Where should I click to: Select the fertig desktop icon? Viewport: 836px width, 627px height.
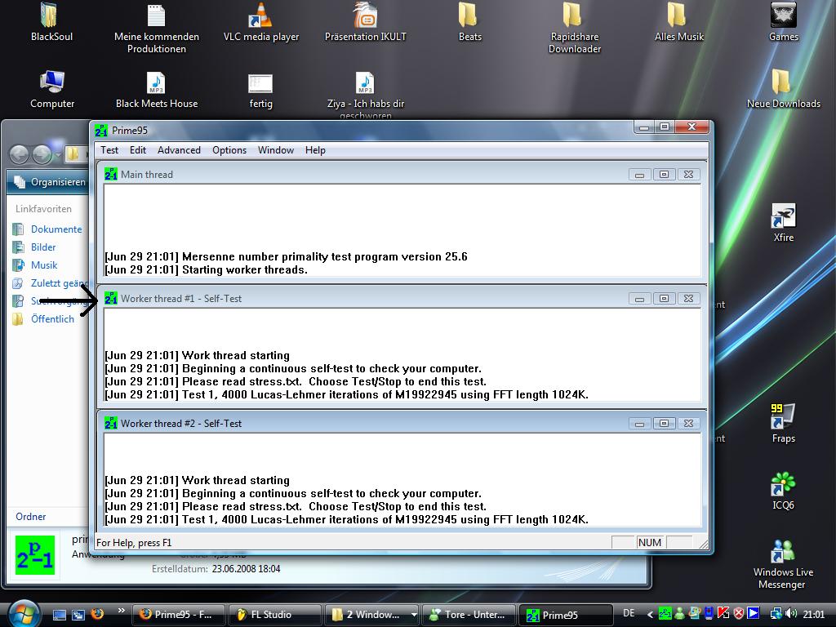[260, 90]
